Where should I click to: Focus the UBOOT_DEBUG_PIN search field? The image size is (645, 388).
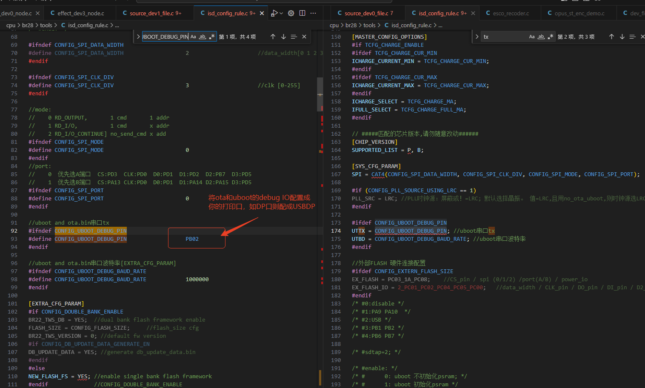(165, 37)
